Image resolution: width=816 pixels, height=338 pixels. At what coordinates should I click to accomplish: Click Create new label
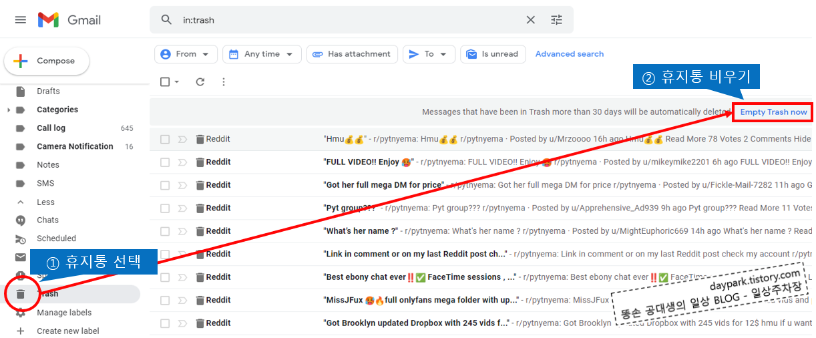[x=68, y=331]
